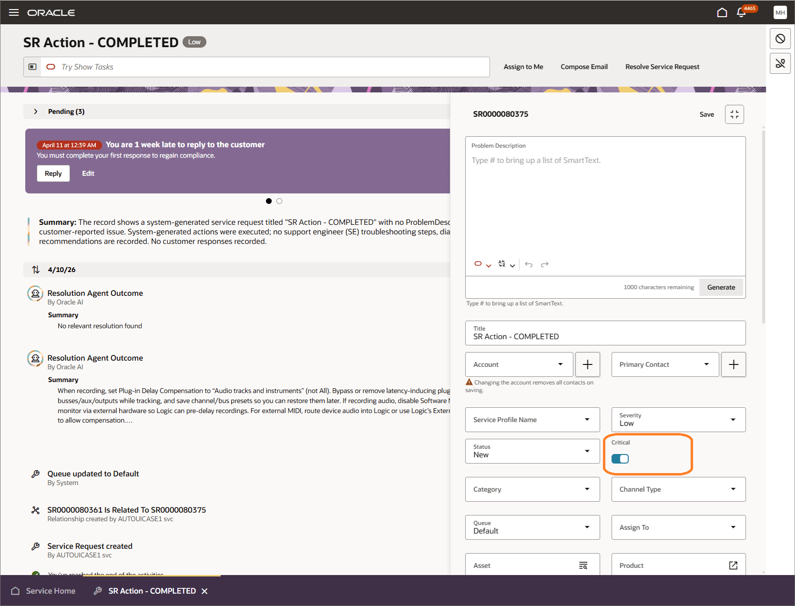This screenshot has width=795, height=606.
Task: Select the second carousel dot indicator
Action: (279, 201)
